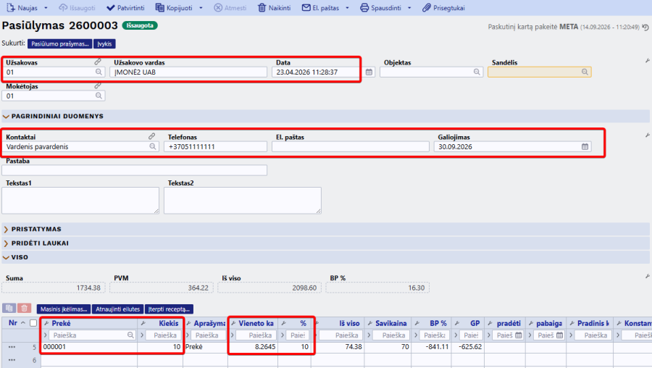Screen dimensions: 652x368
Task: Open the Kopijuoti dropdown arrow
Action: pyautogui.click(x=201, y=8)
